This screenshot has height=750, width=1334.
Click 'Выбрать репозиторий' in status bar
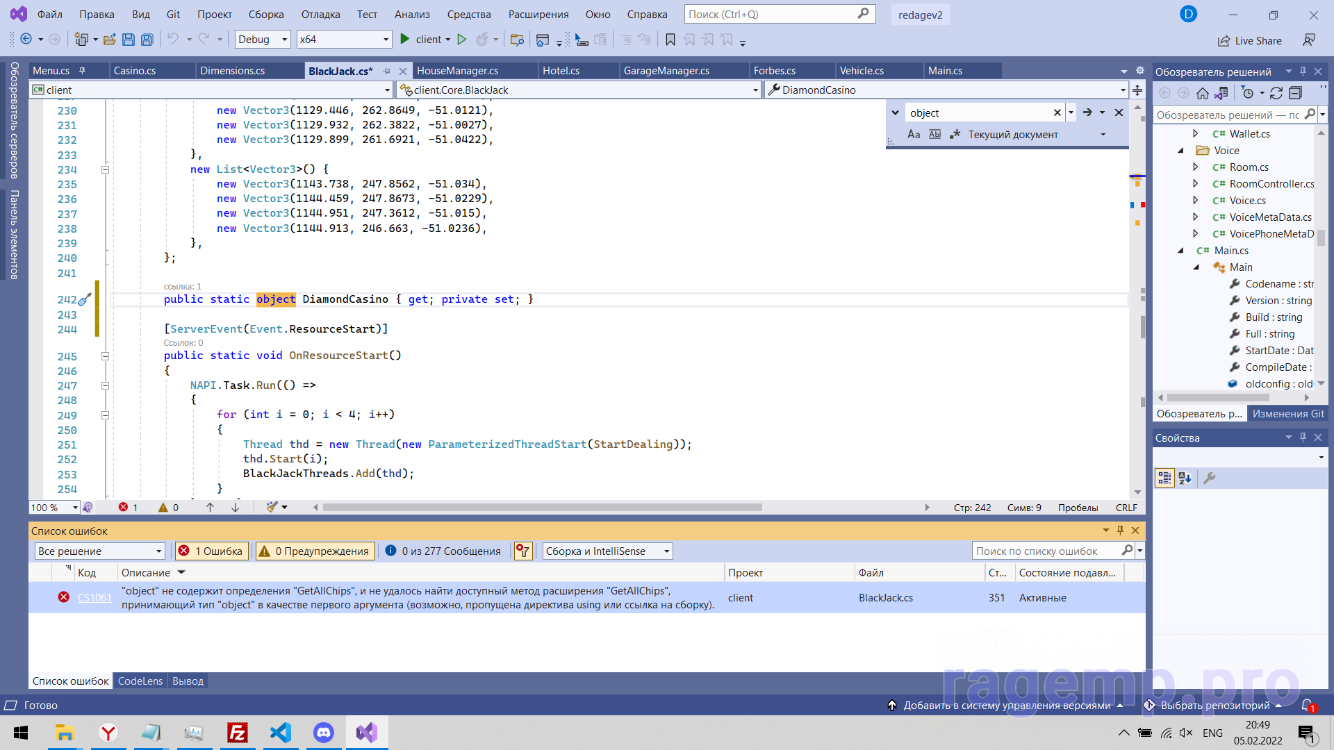(1215, 706)
